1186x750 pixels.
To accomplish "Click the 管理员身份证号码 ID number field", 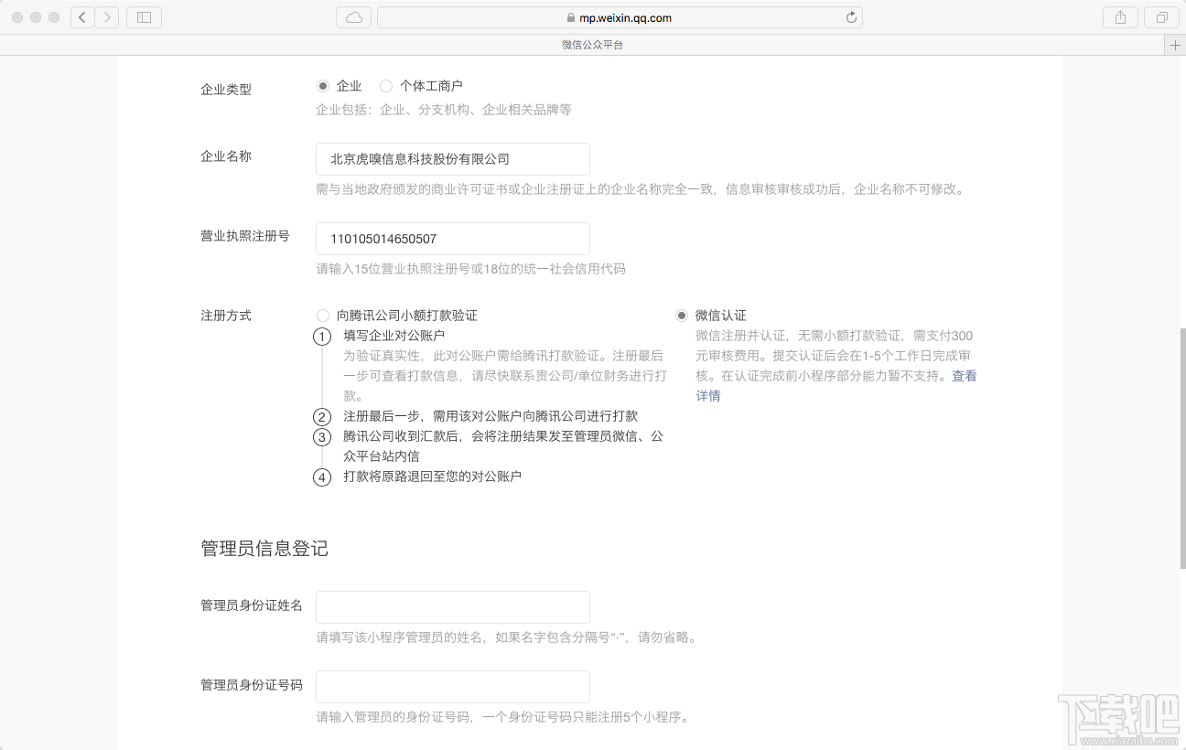I will pyautogui.click(x=452, y=686).
